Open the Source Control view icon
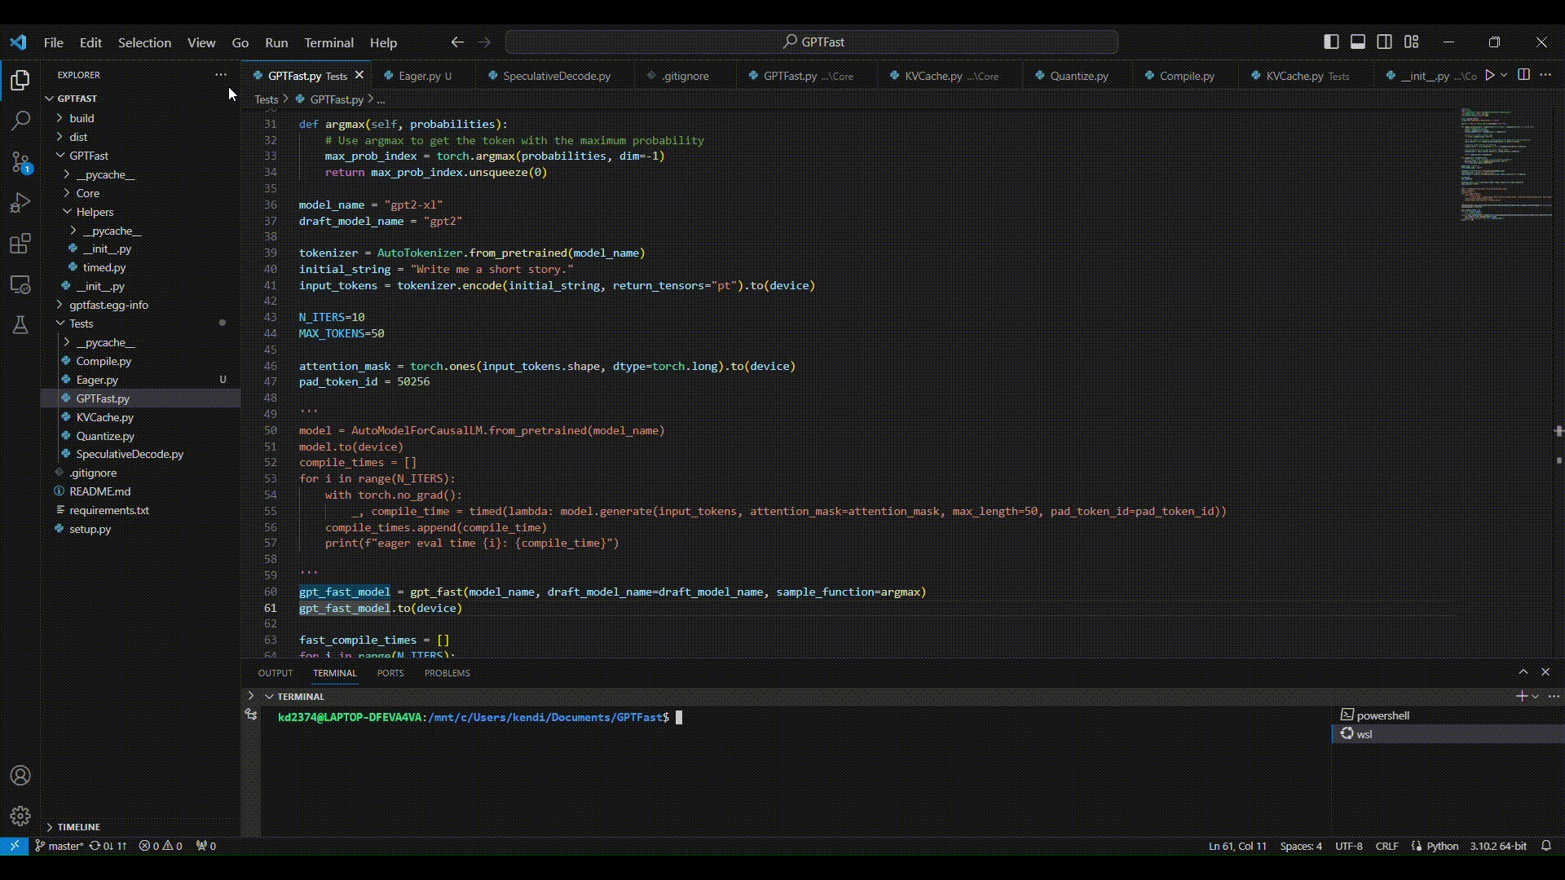This screenshot has height=880, width=1565. tap(20, 161)
